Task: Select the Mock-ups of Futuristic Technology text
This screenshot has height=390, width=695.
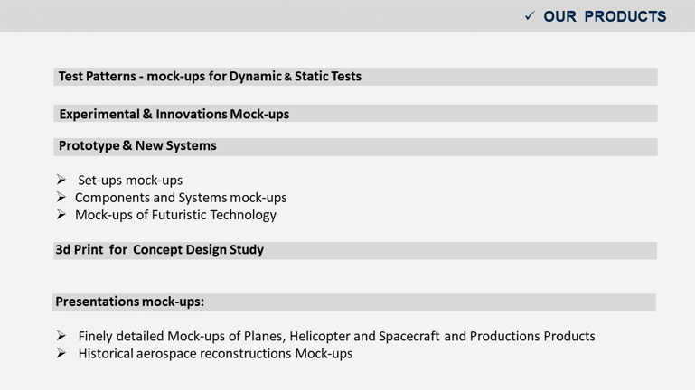Action: point(175,215)
